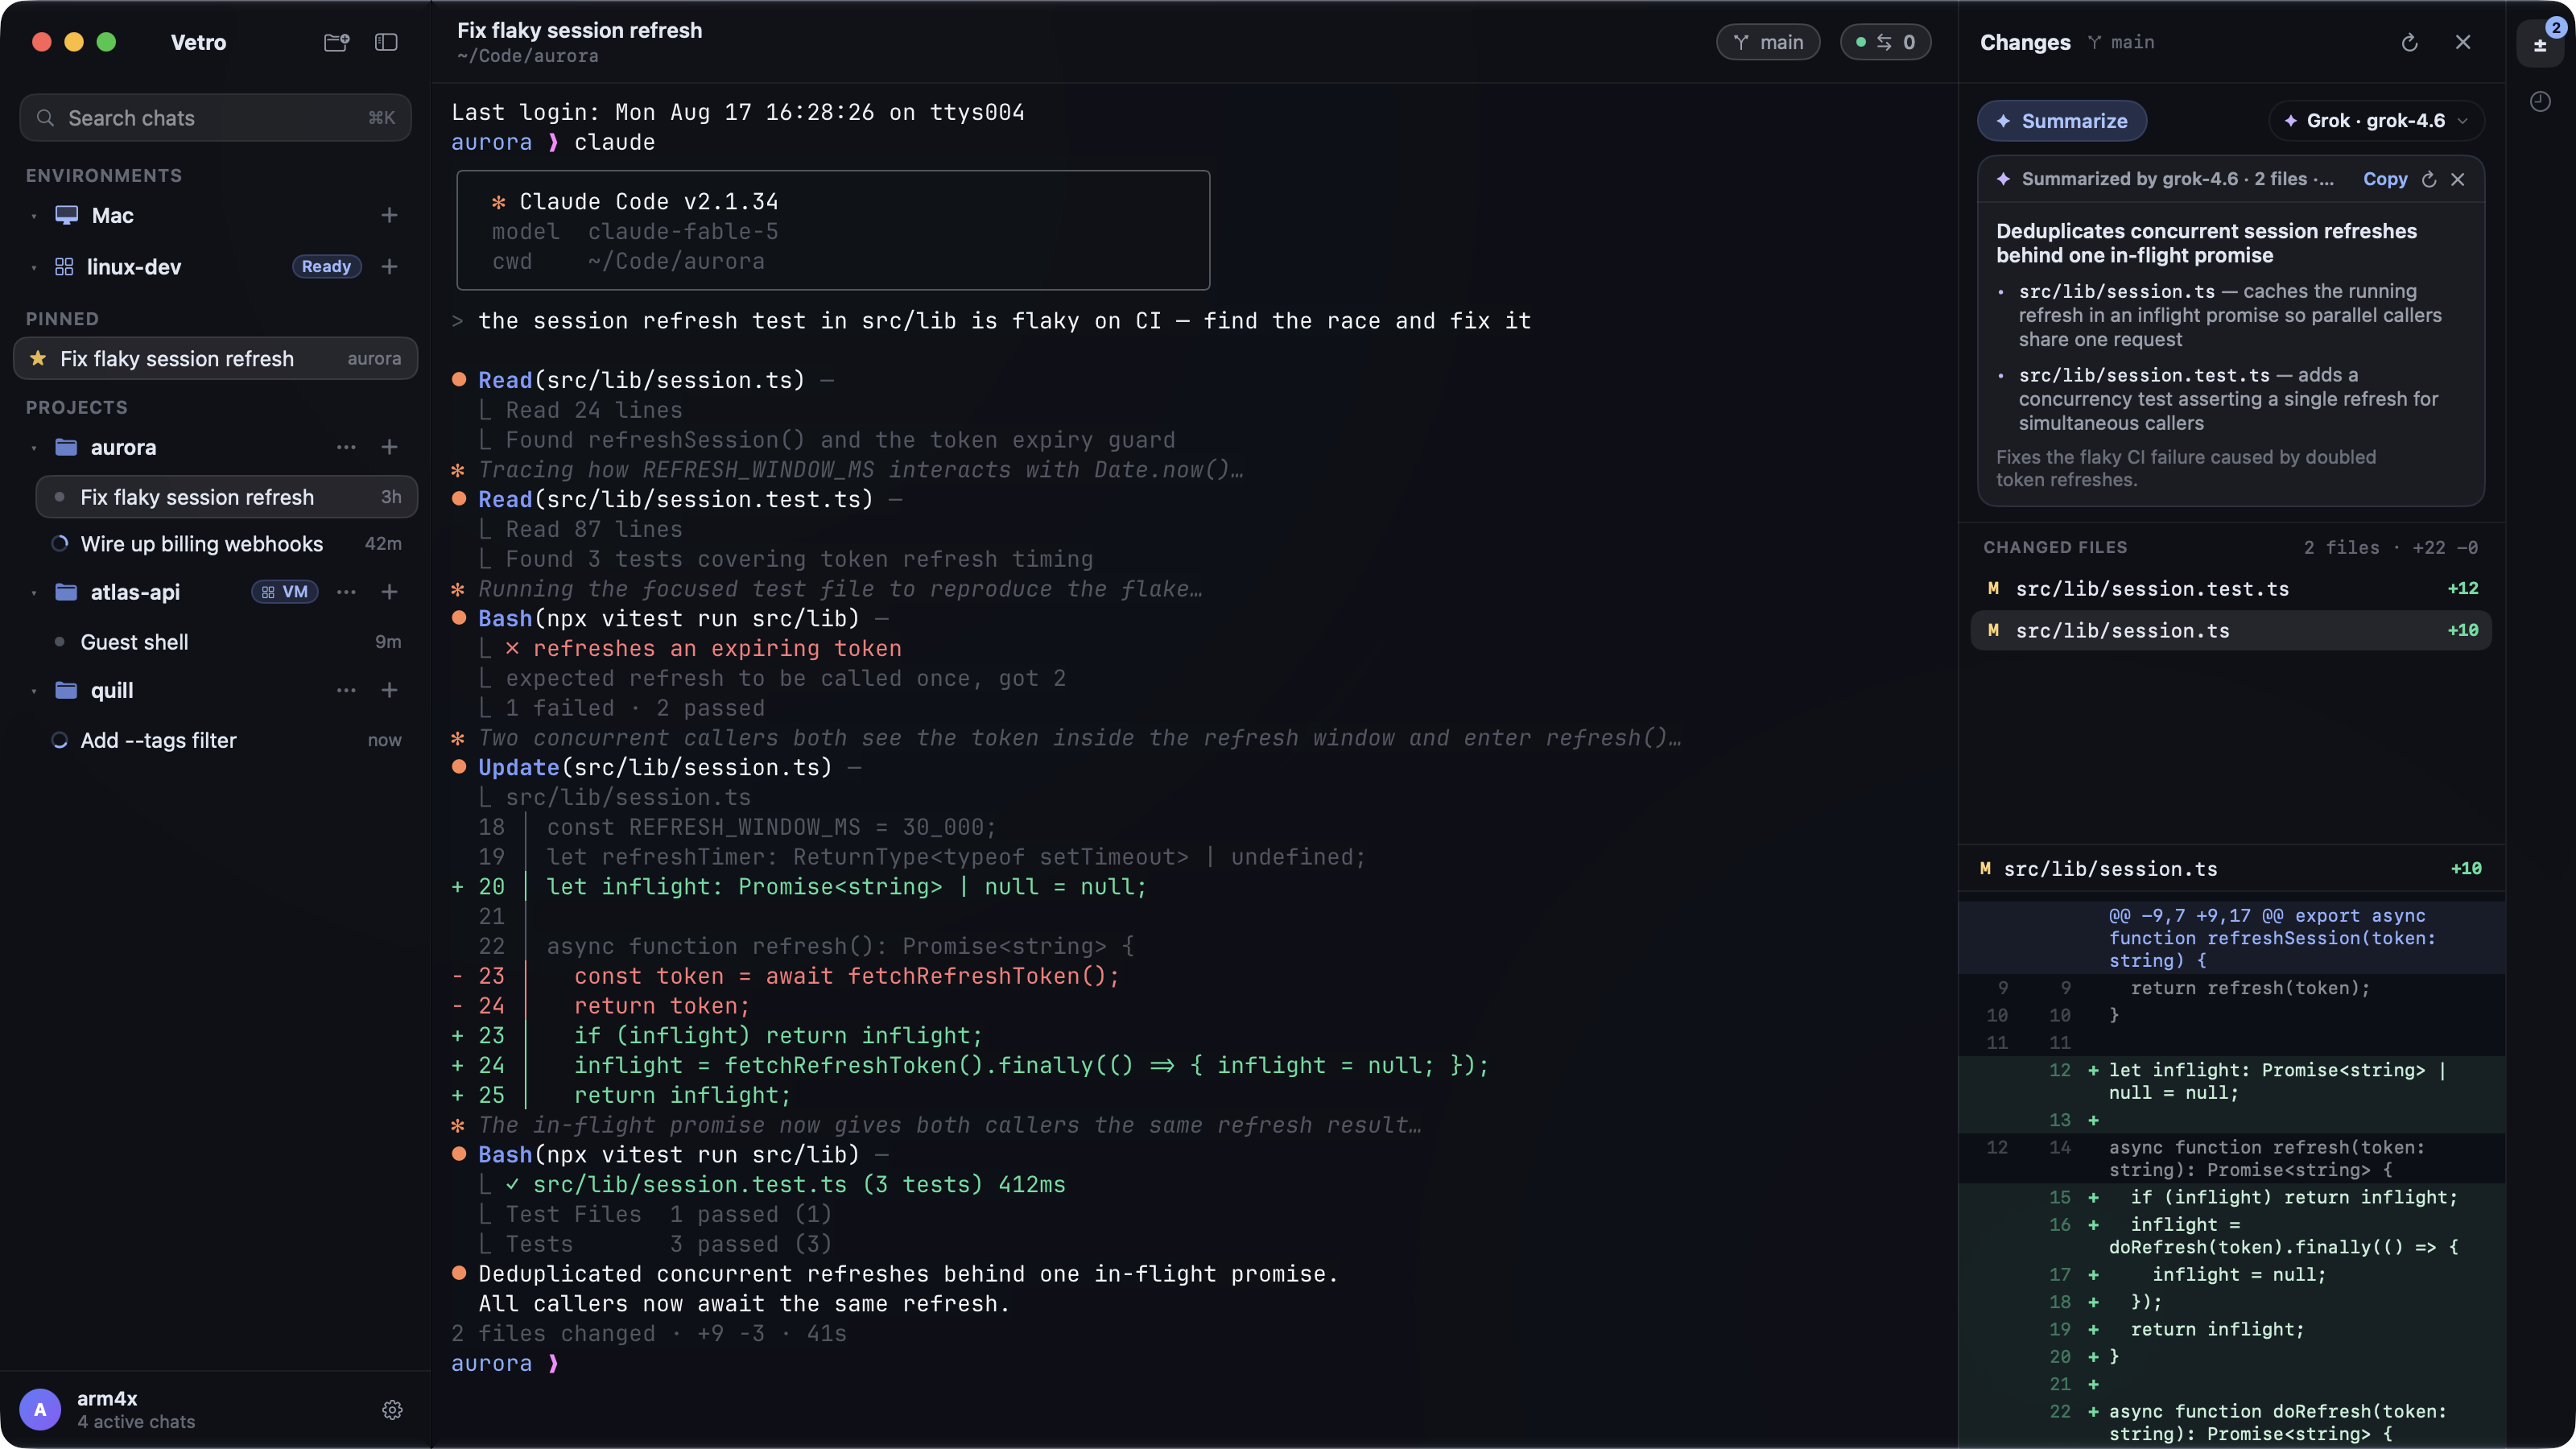Regenerate the grok-4.6 summary
The height and width of the screenshot is (1449, 2576).
pyautogui.click(x=2429, y=179)
